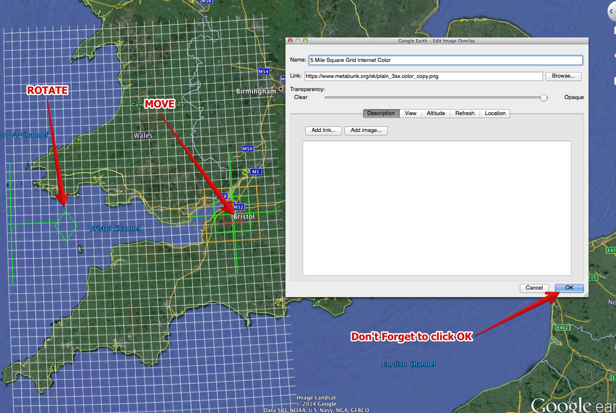This screenshot has width=616, height=413.
Task: Click the Add link button
Action: coord(323,131)
